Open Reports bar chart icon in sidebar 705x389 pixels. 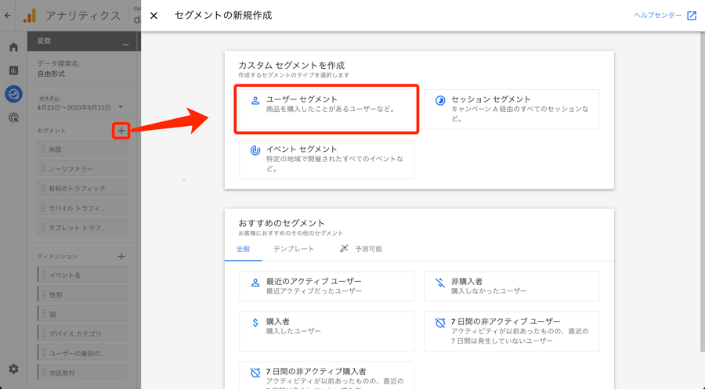point(13,70)
